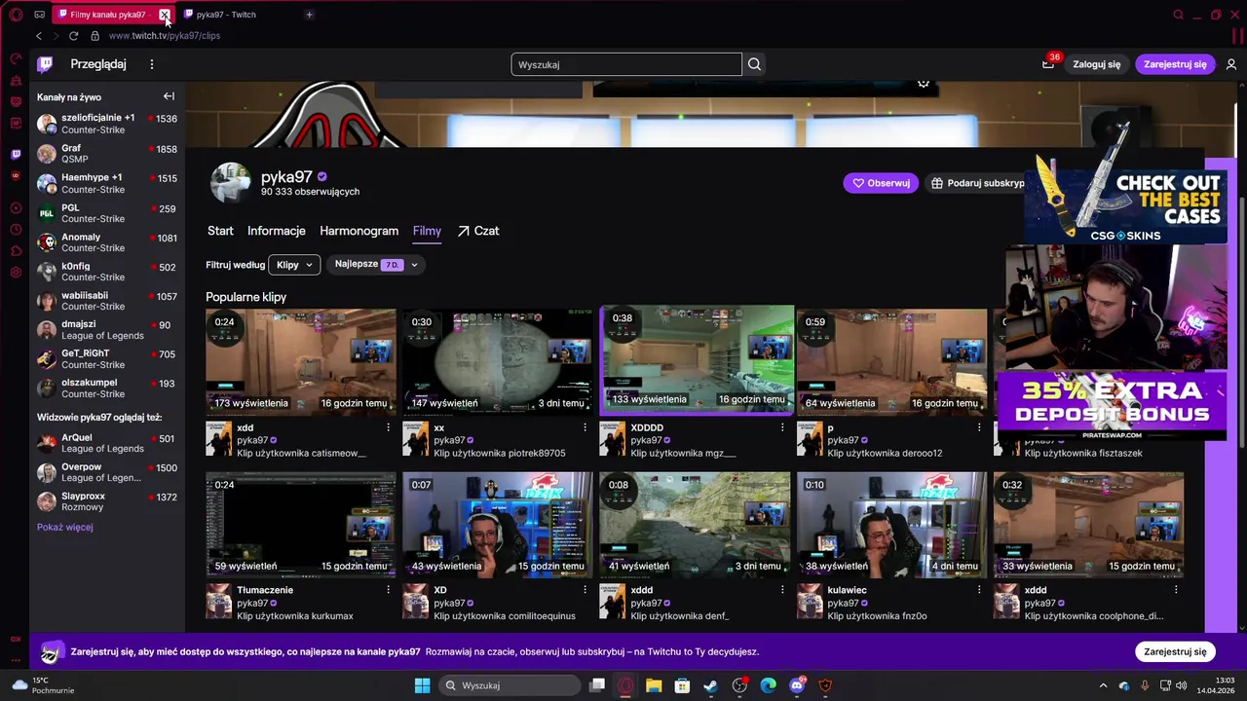The height and width of the screenshot is (701, 1247).
Task: Open the user account avatar icon
Action: [x=1231, y=64]
